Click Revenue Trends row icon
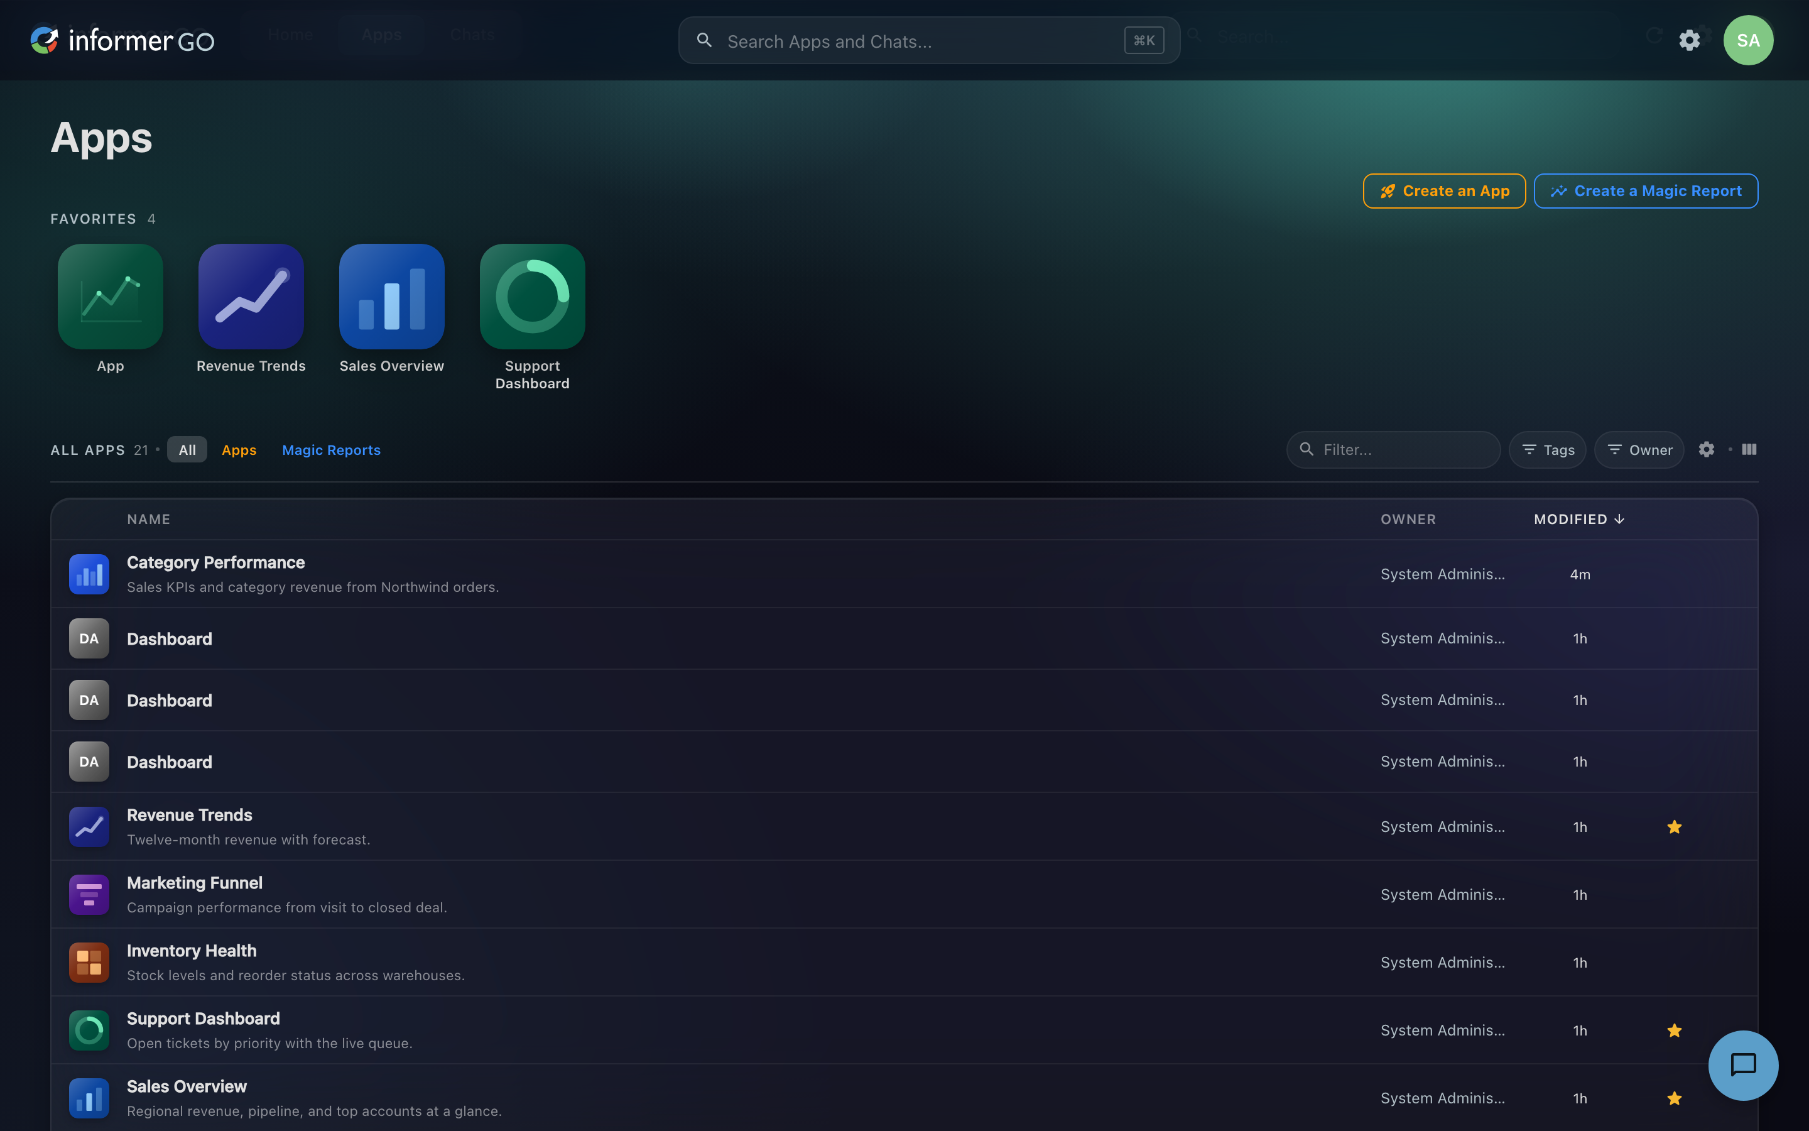The width and height of the screenshot is (1809, 1131). tap(89, 826)
